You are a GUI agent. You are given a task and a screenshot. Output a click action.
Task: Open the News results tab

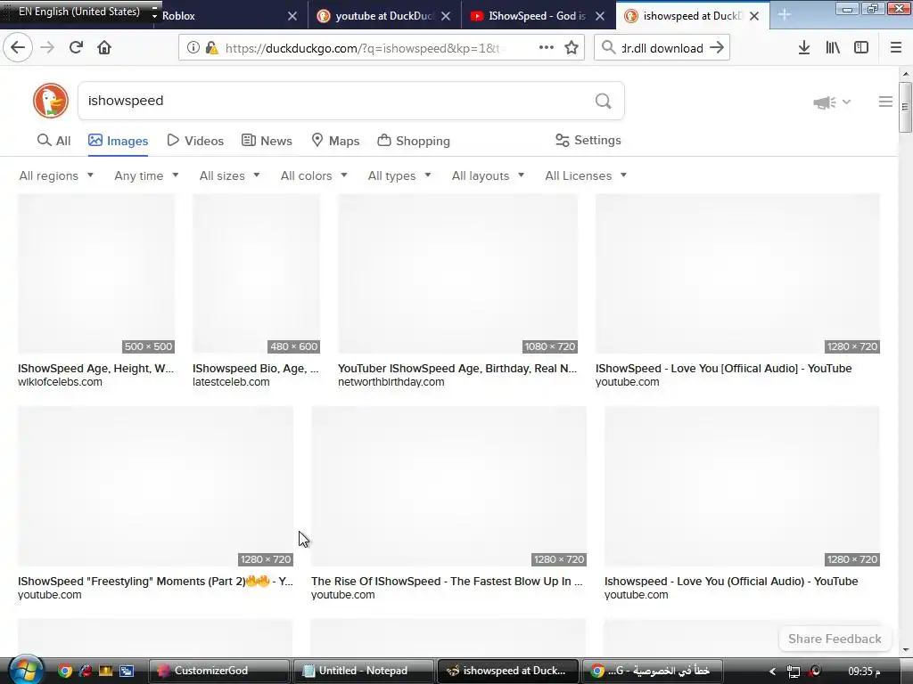click(267, 141)
